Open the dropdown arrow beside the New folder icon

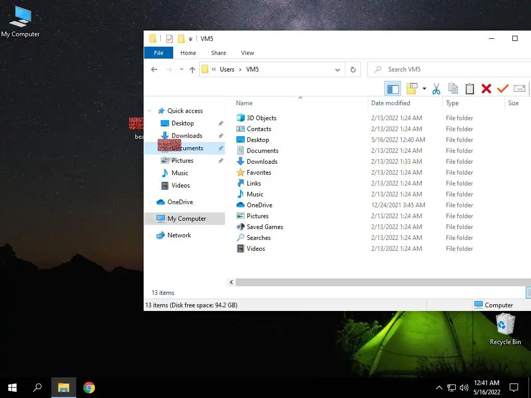click(424, 89)
